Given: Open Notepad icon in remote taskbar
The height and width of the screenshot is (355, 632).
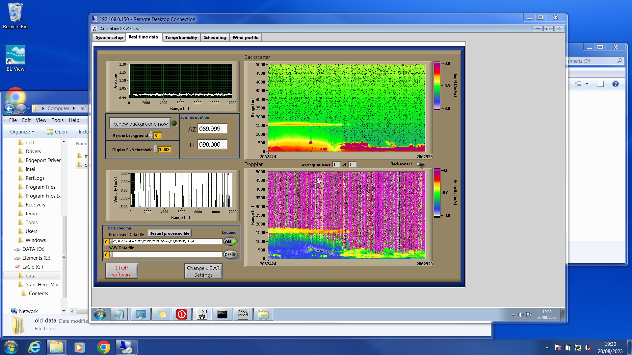Looking at the screenshot, I should pyautogui.click(x=119, y=315).
